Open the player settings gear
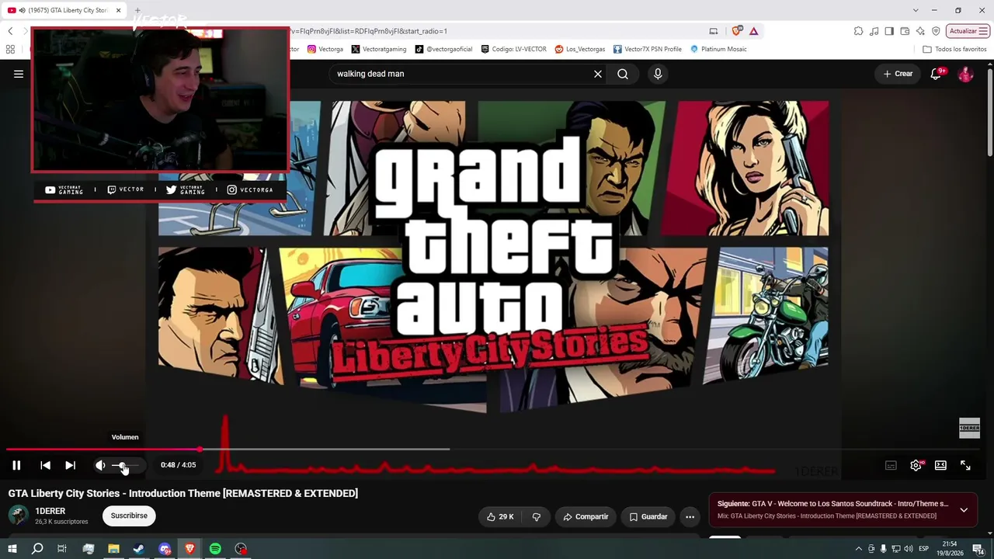Viewport: 994px width, 559px height. click(x=916, y=465)
